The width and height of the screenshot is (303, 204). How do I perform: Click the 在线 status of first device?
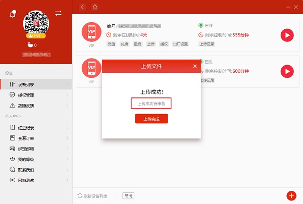206,25
